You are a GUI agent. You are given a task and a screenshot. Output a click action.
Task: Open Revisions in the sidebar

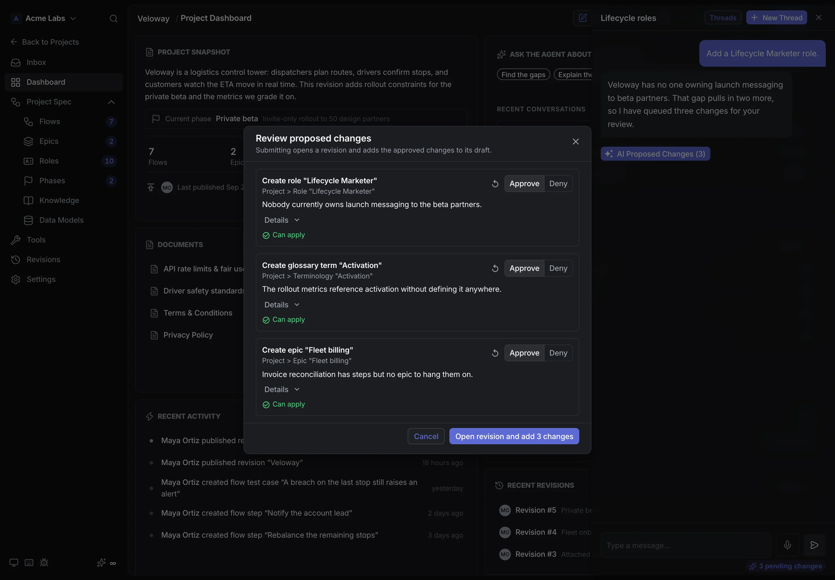[63, 260]
